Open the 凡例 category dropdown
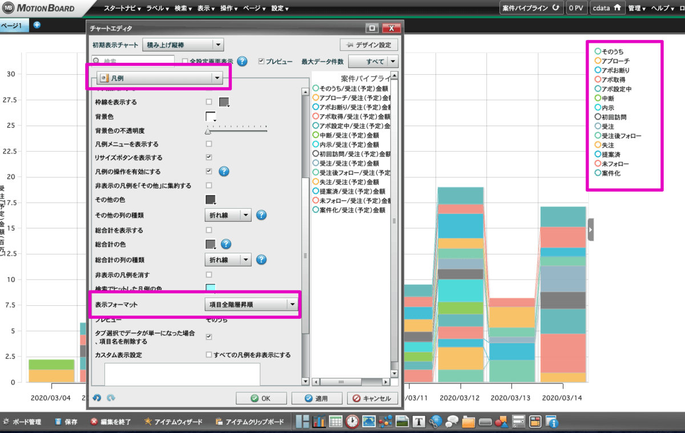This screenshot has height=433, width=685. (x=160, y=78)
